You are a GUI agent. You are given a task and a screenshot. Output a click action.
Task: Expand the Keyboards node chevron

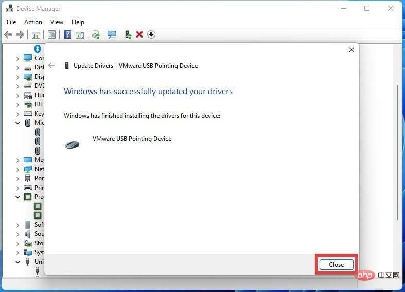coord(17,114)
